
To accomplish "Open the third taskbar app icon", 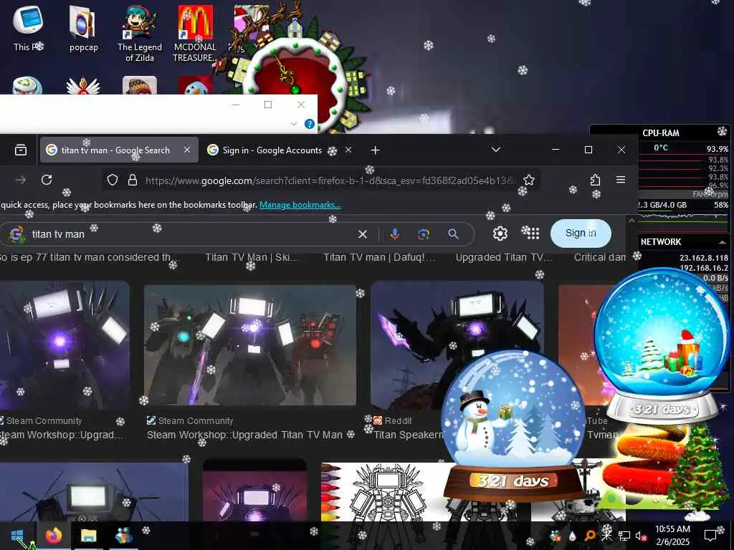I will [123, 536].
